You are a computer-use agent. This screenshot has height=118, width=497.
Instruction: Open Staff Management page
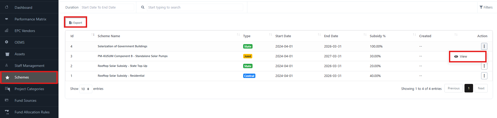pyautogui.click(x=29, y=66)
